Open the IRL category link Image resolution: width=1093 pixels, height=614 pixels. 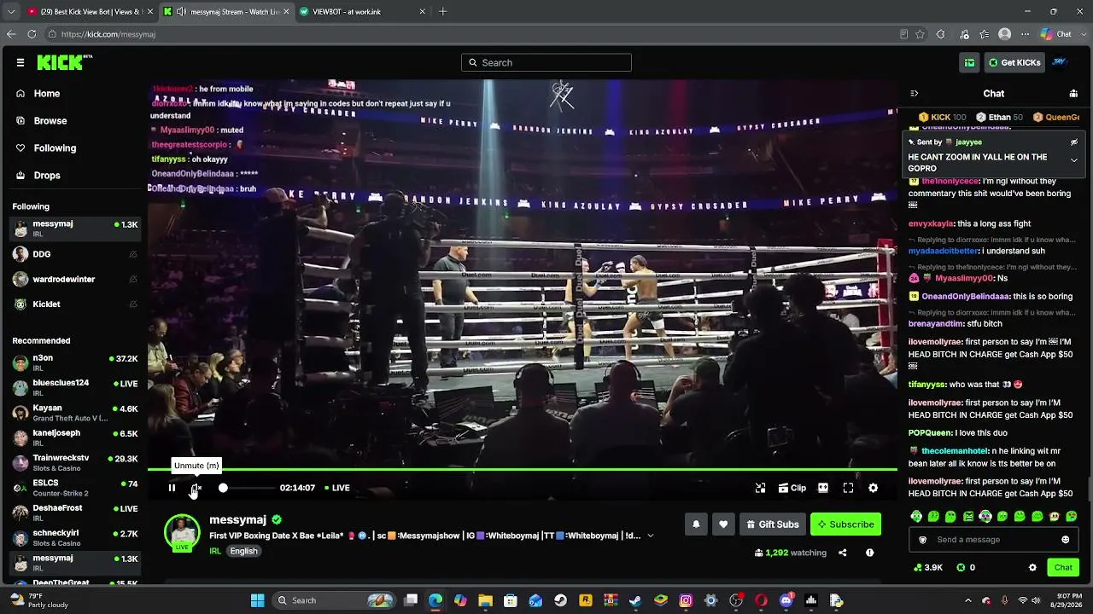215,551
